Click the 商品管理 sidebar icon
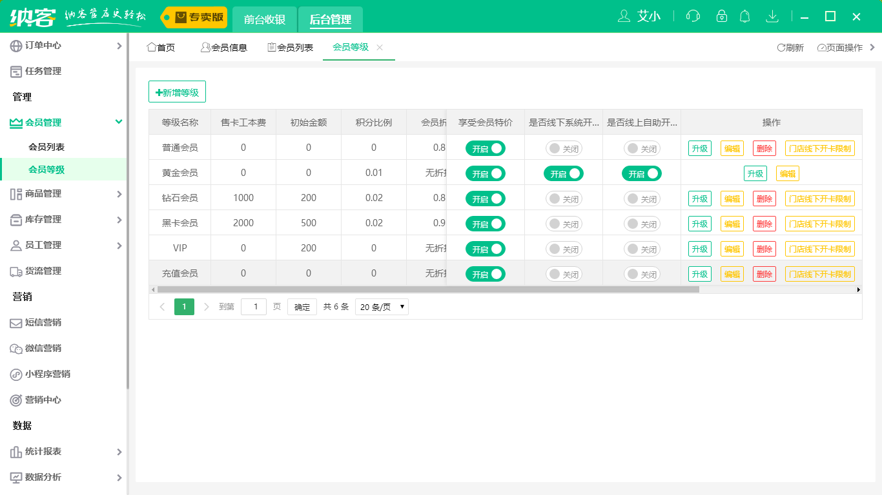 16,194
